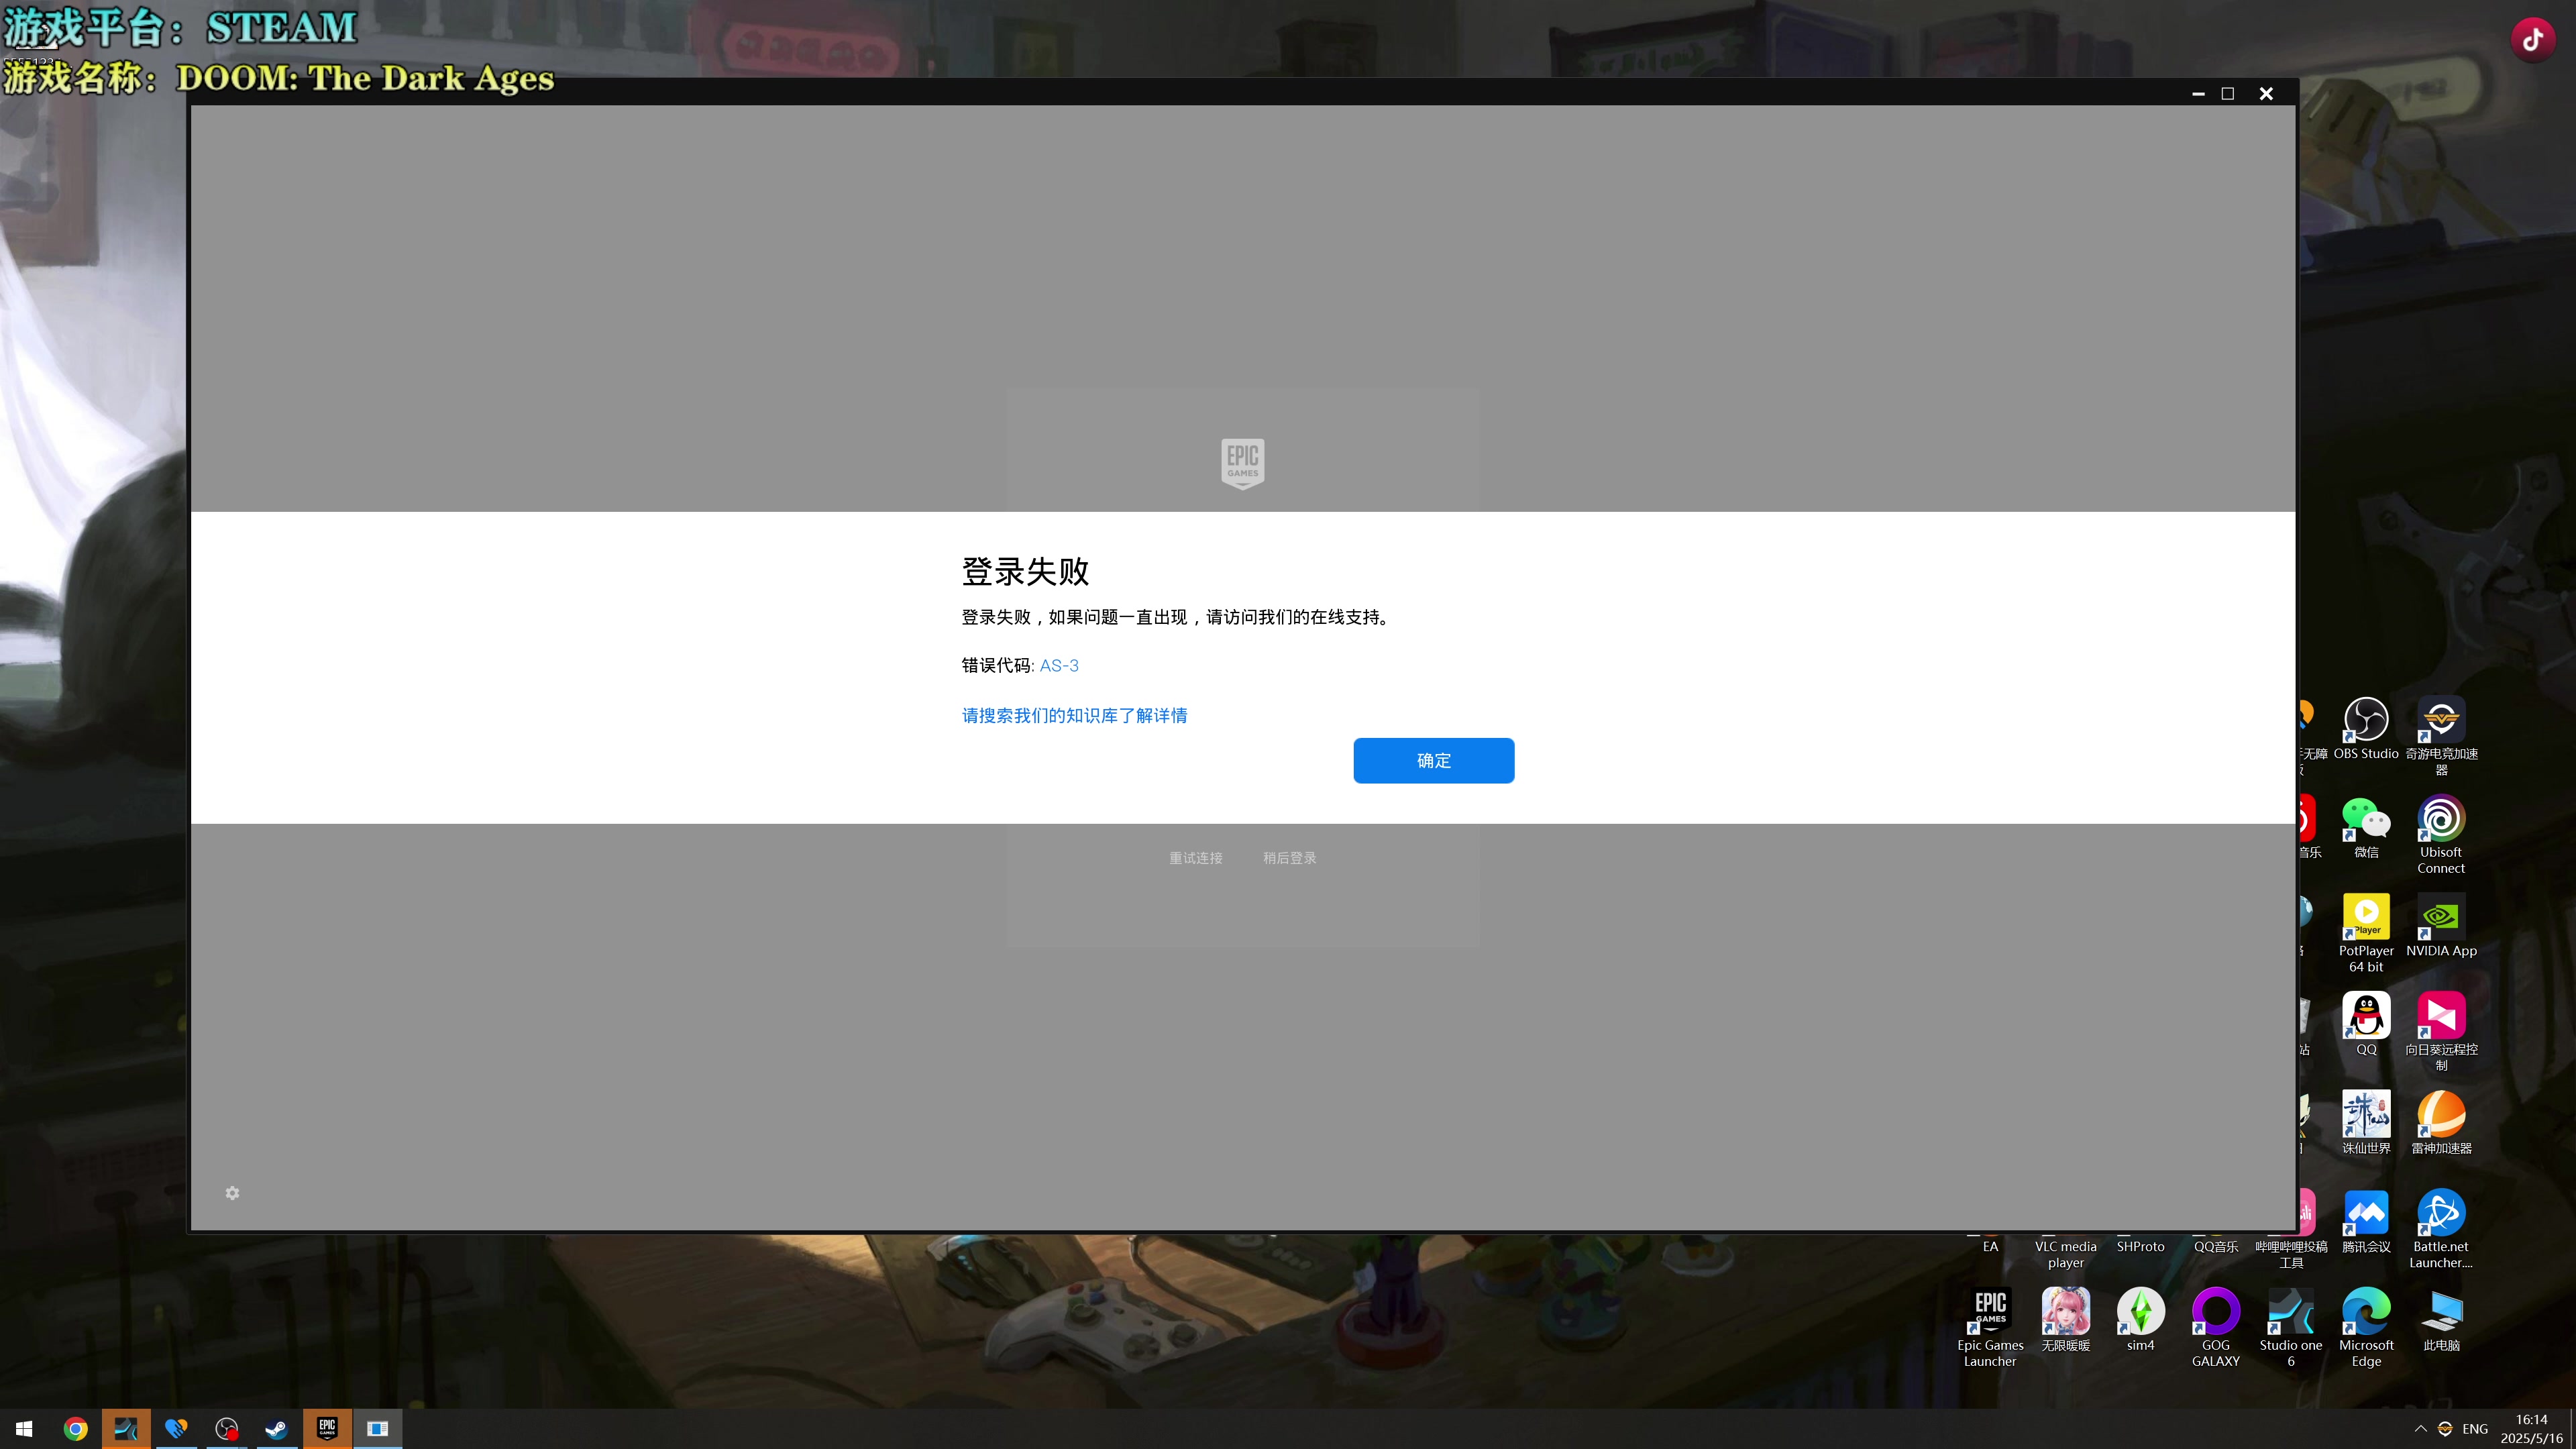Click the blue 确定 button

[x=1433, y=760]
